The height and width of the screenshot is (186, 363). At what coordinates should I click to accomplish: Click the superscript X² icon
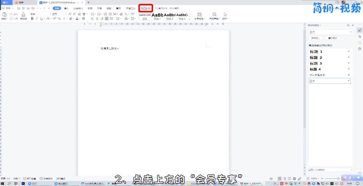(x=55, y=19)
